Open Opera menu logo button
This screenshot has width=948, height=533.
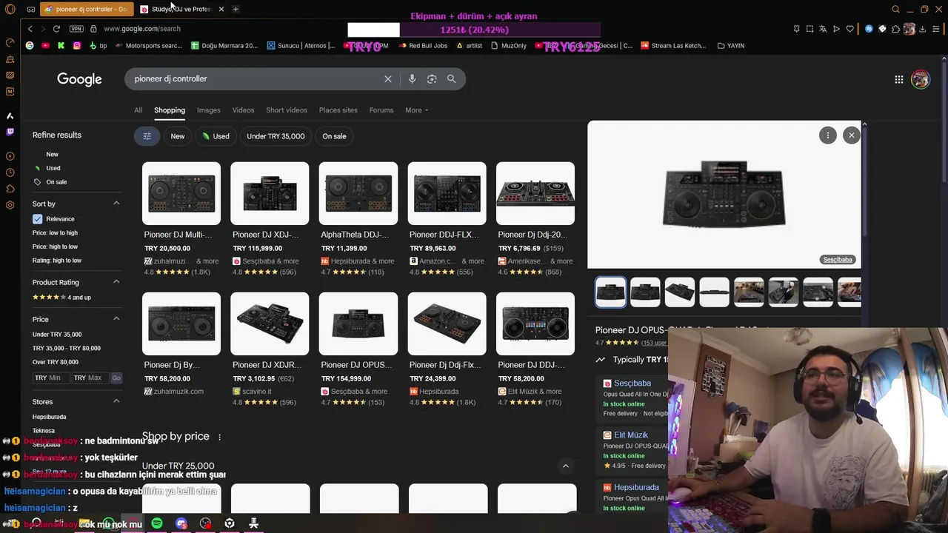click(x=10, y=9)
